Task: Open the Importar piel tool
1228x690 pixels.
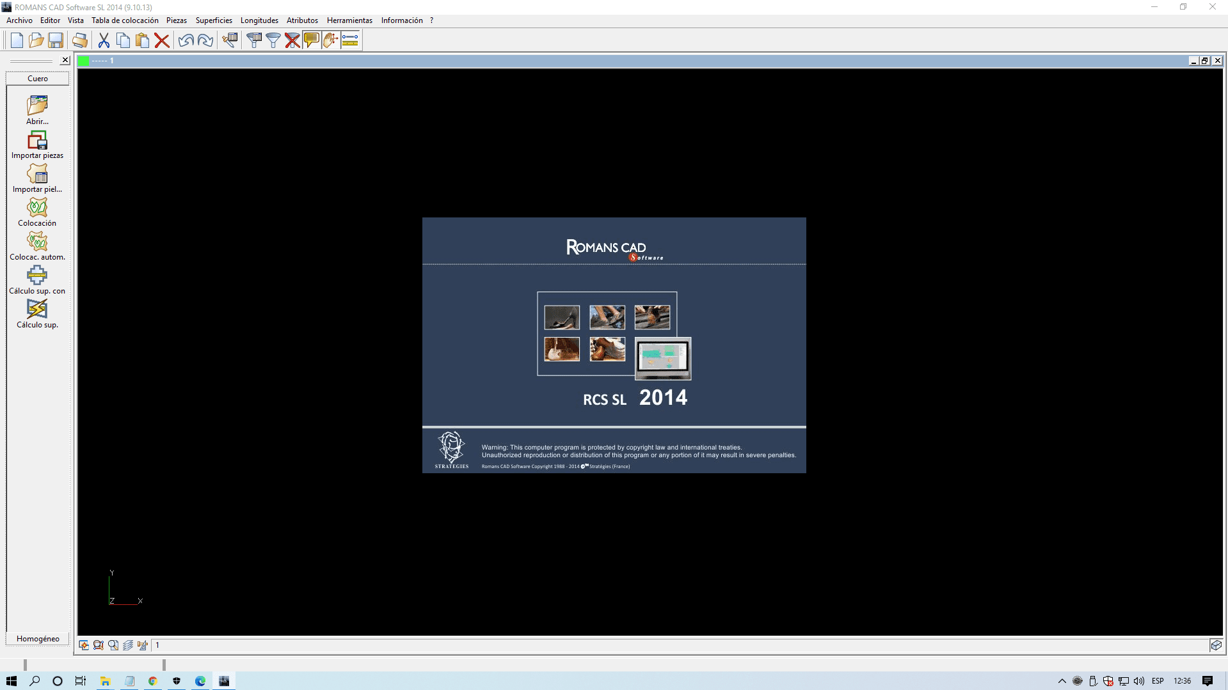Action: tap(37, 174)
